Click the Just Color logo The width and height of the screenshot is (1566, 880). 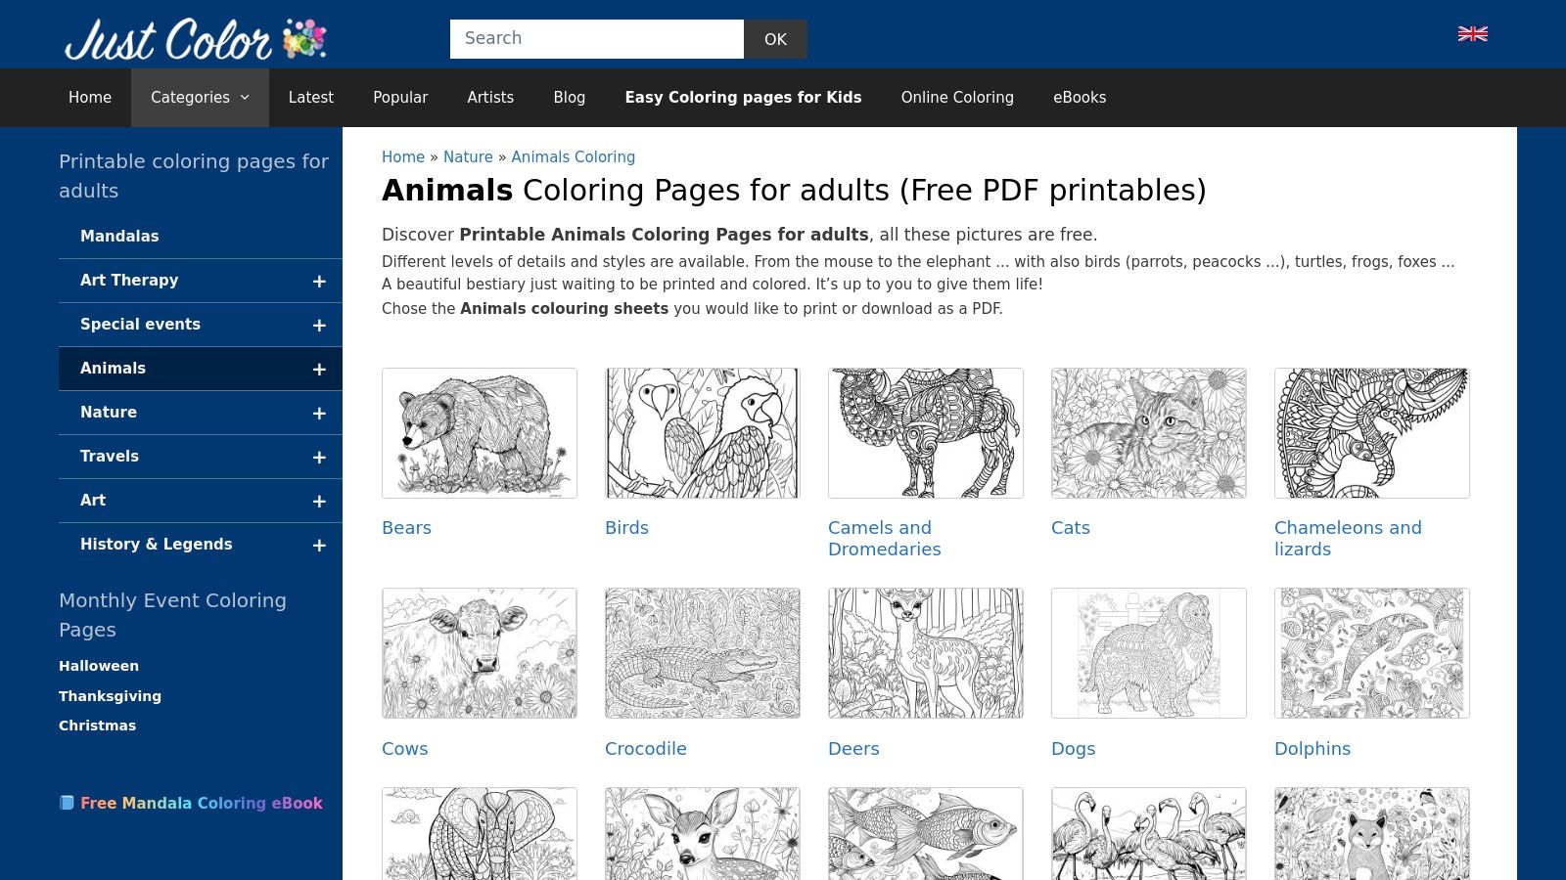pos(166,39)
